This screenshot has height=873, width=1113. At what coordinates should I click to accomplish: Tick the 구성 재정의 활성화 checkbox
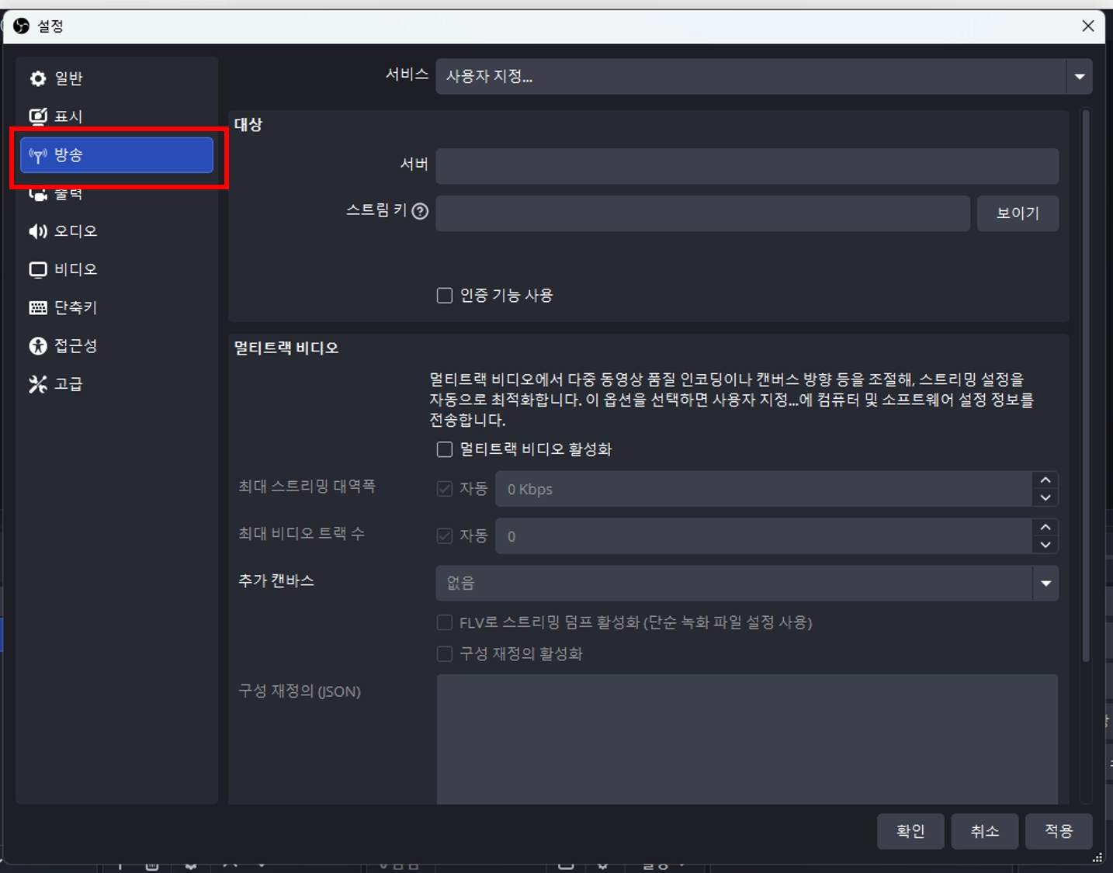coord(445,654)
